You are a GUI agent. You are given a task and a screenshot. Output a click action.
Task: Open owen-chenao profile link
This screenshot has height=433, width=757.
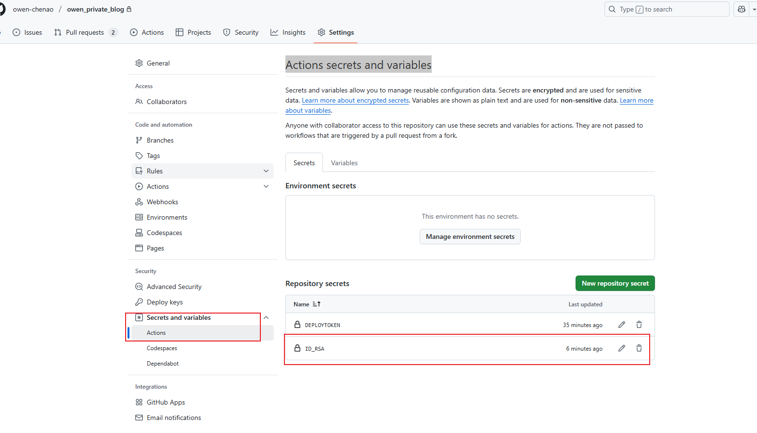click(x=33, y=9)
